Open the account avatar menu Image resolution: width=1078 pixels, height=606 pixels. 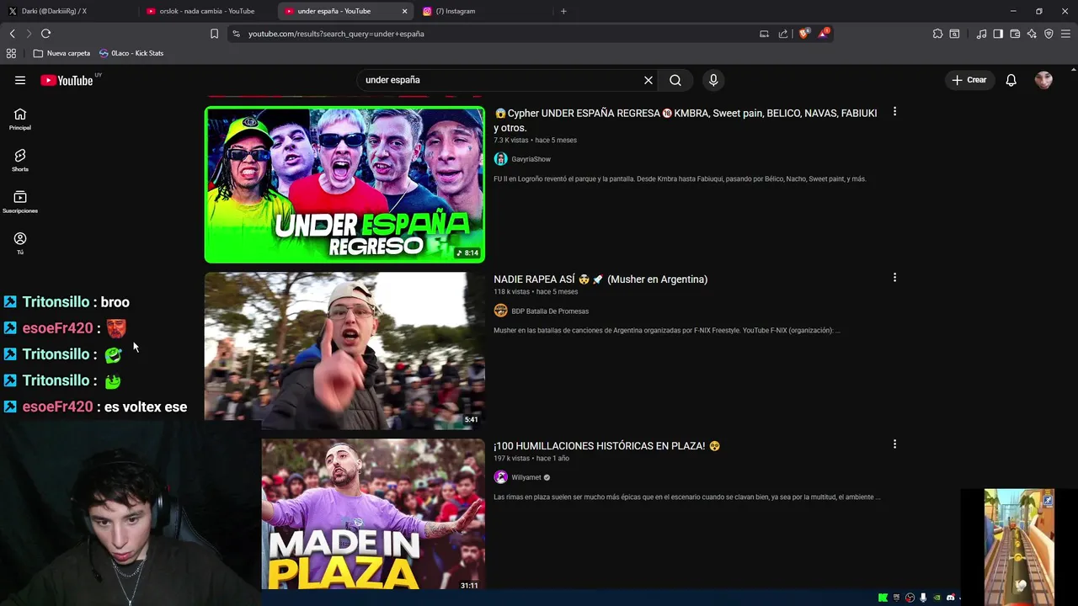pyautogui.click(x=1043, y=80)
